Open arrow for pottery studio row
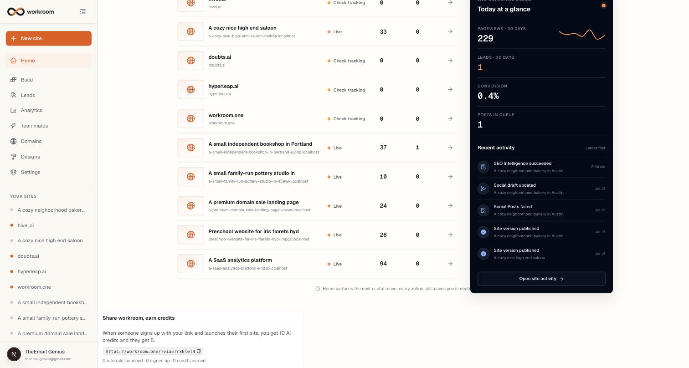 [x=450, y=177]
